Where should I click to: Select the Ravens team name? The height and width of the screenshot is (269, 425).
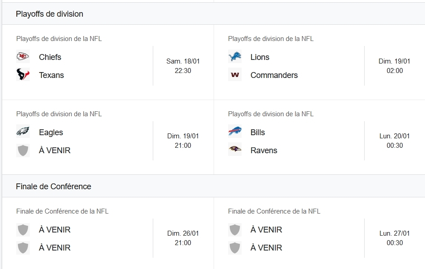coord(264,150)
